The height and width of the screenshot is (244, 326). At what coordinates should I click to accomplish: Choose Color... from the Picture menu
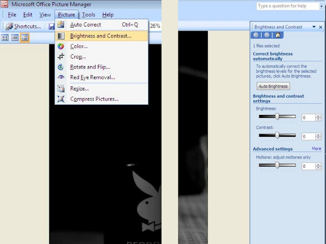click(101, 46)
